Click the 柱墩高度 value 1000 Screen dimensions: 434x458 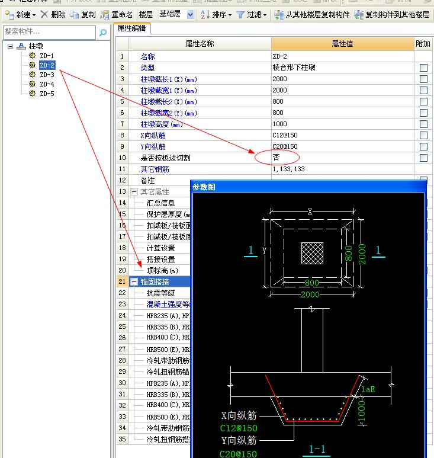tap(342, 124)
